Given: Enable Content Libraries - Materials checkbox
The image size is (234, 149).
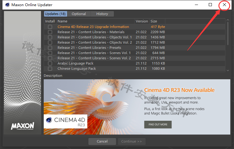Looking at the screenshot, I should (50, 32).
